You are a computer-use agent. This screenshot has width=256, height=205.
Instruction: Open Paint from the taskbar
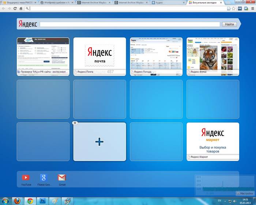point(55,201)
